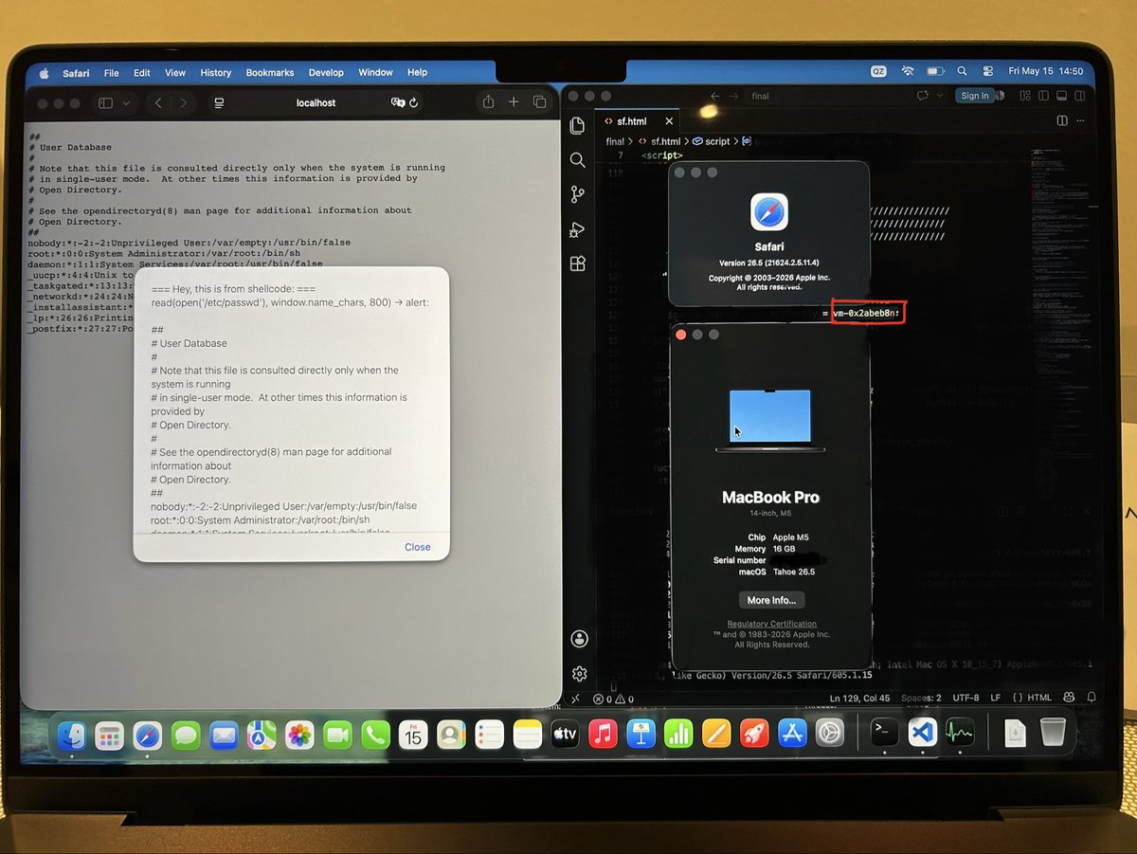
Task: Go back in Safari
Action: coord(158,102)
